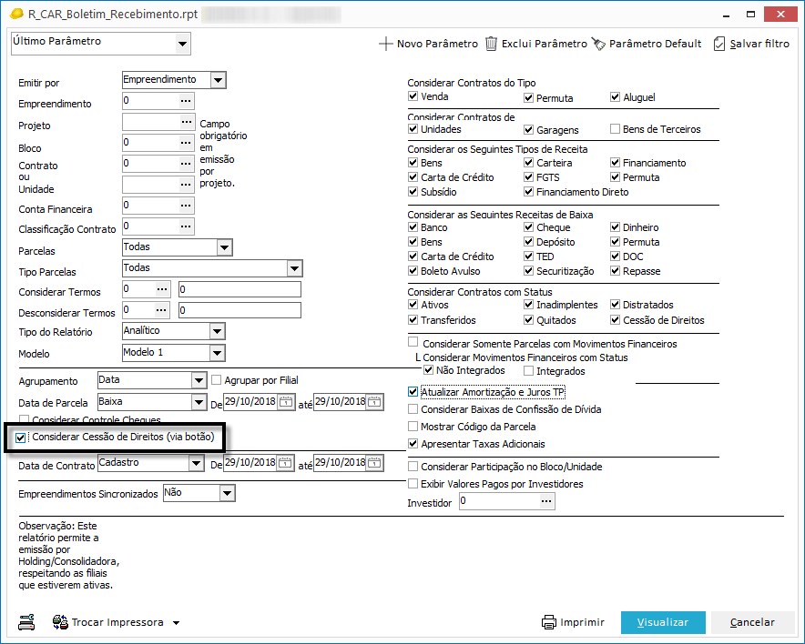Open the Classificação Contrato lookup ellipsis button
The height and width of the screenshot is (644, 805).
(x=186, y=226)
